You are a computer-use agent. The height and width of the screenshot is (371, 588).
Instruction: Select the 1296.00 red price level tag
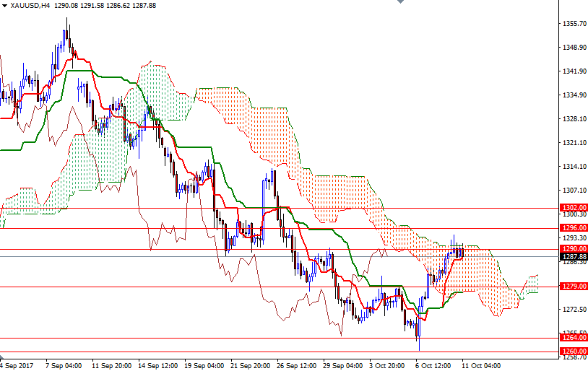point(574,227)
